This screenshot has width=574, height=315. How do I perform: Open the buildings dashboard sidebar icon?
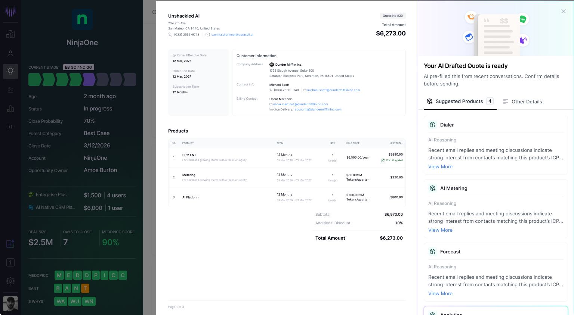tap(10, 34)
